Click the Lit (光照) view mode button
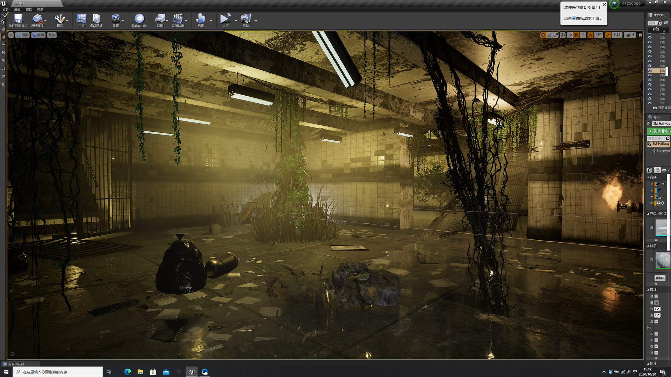 pyautogui.click(x=38, y=35)
